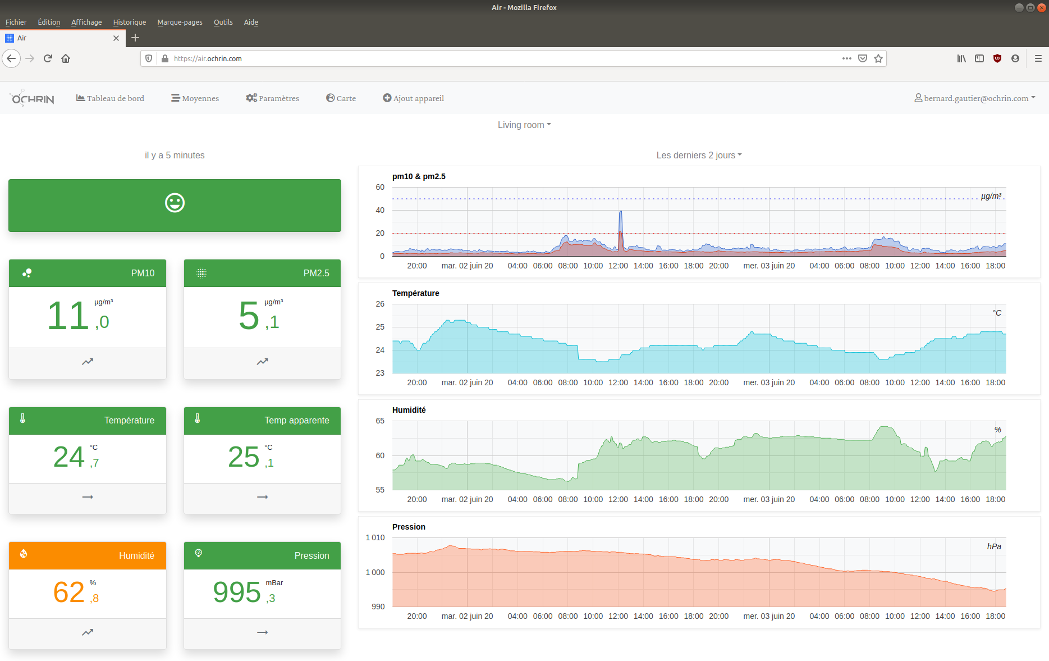
Task: Open the Paramètres page
Action: tap(273, 98)
